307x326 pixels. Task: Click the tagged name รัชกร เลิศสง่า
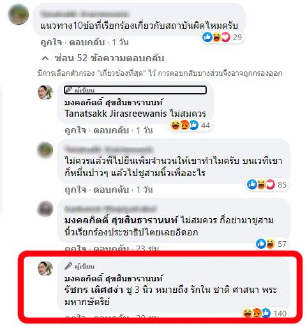click(94, 290)
